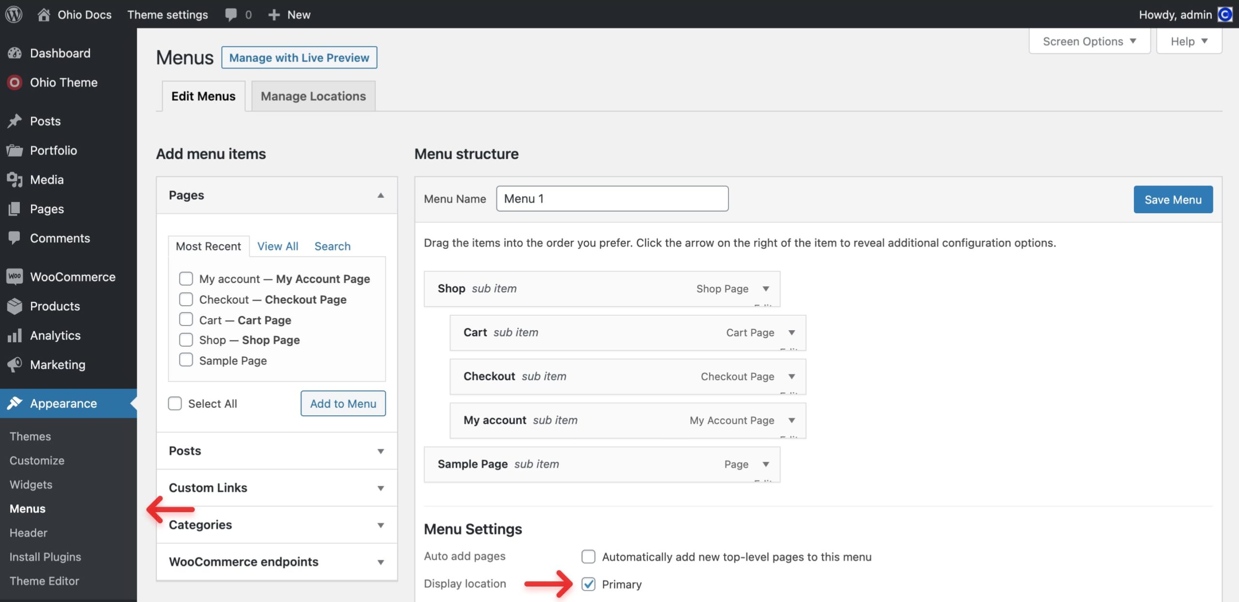Viewport: 1239px width, 602px height.
Task: Switch to the Manage Locations tab
Action: tap(313, 96)
